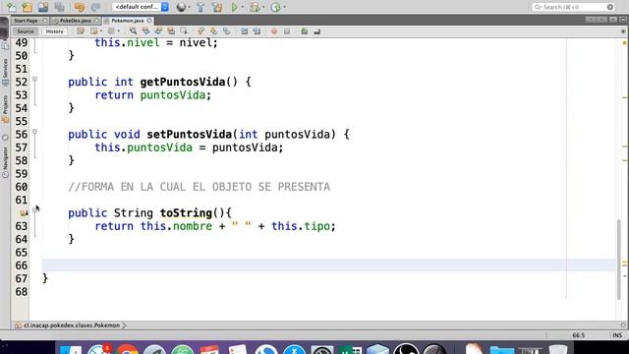This screenshot has height=354, width=629.
Task: Collapse the setPuntosVida method fold
Action: tap(35, 132)
